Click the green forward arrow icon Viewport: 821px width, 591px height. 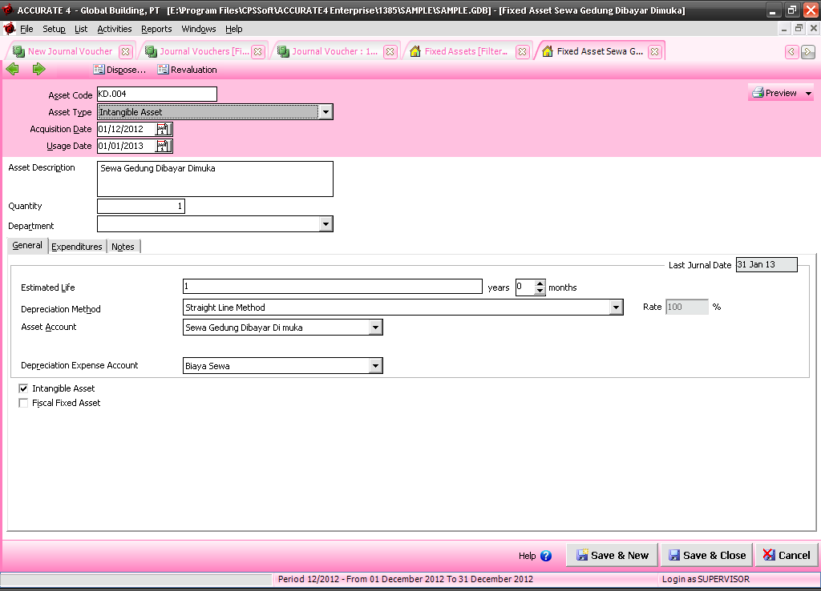(x=38, y=70)
